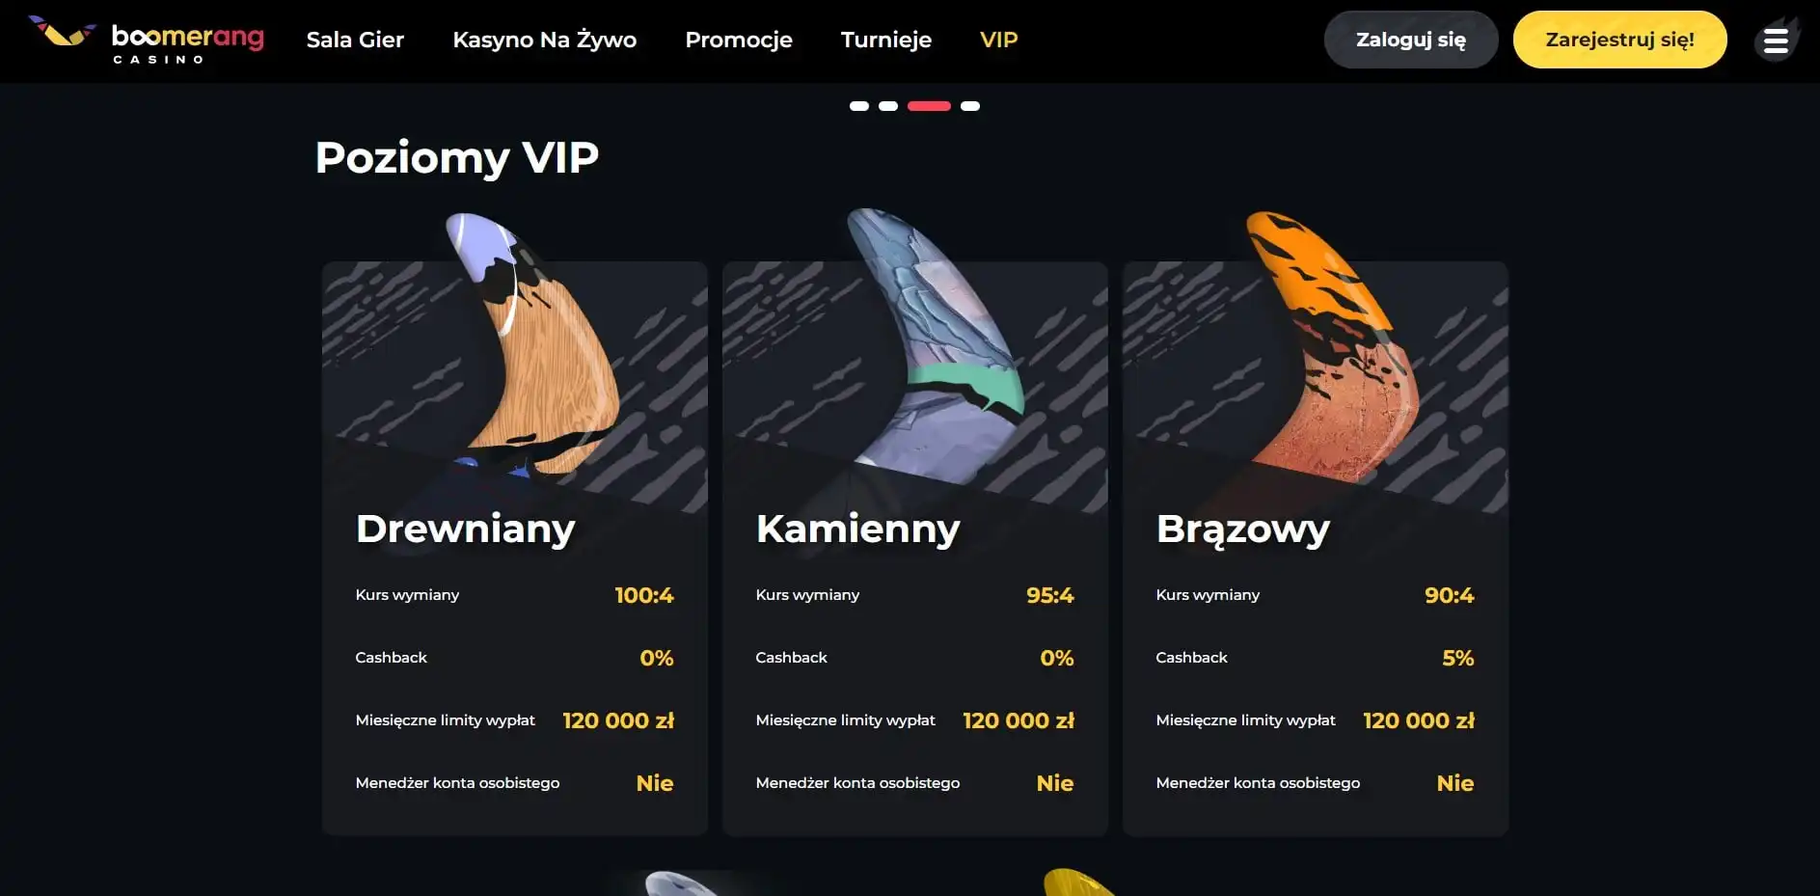Go to second carousel slide dot
The image size is (1820, 896).
pyautogui.click(x=888, y=106)
